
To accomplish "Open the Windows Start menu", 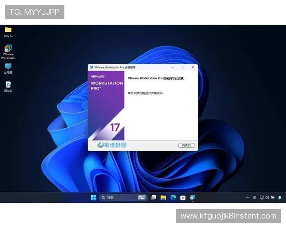I will click(93, 197).
